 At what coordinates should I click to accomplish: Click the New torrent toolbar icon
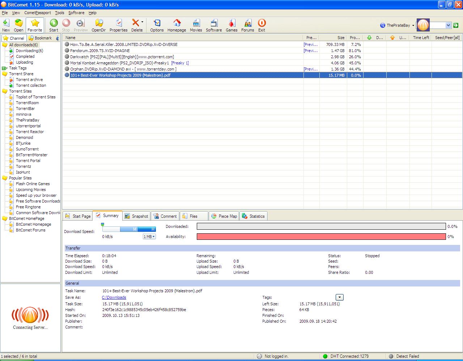6,25
